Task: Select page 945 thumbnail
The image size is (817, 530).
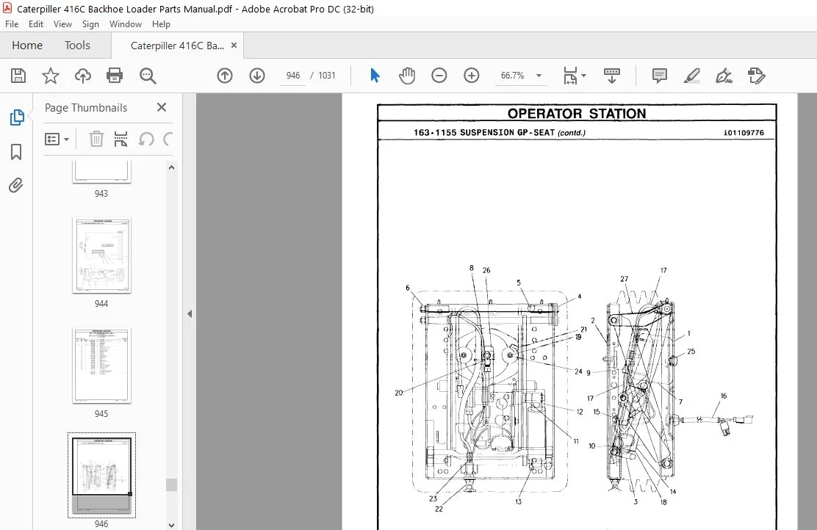Action: [x=101, y=366]
